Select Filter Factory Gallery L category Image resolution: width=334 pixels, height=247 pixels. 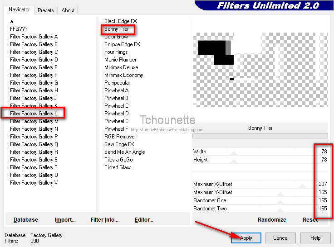tap(34, 113)
